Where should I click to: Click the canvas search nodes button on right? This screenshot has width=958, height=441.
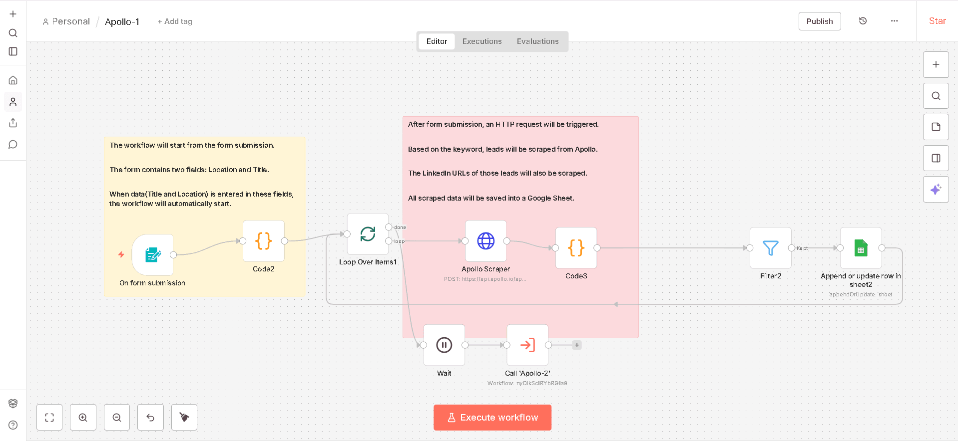point(936,96)
